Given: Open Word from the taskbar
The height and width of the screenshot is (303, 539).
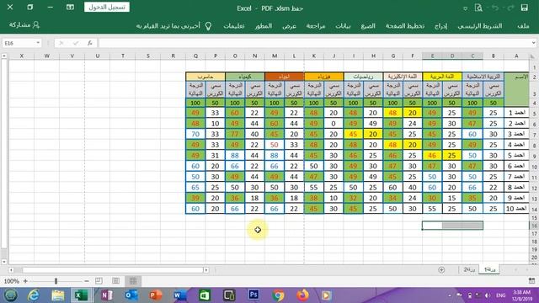Looking at the screenshot, I should click(179, 295).
